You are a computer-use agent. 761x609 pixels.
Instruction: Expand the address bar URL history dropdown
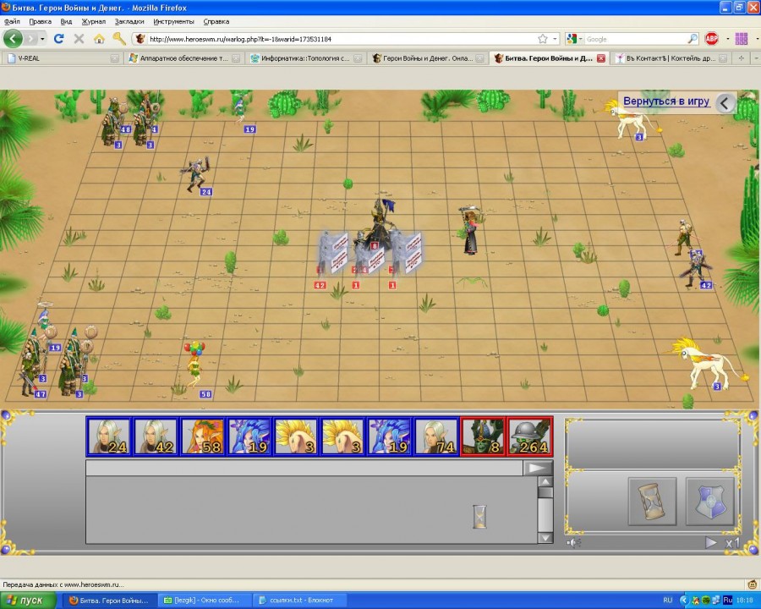click(x=555, y=39)
